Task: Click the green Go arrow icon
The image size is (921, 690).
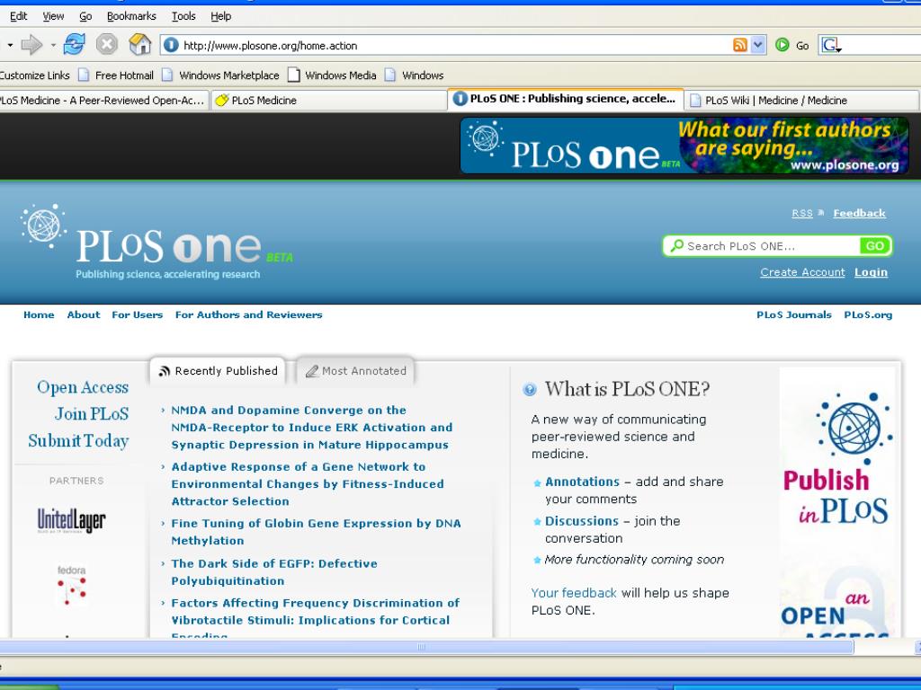Action: (x=782, y=45)
